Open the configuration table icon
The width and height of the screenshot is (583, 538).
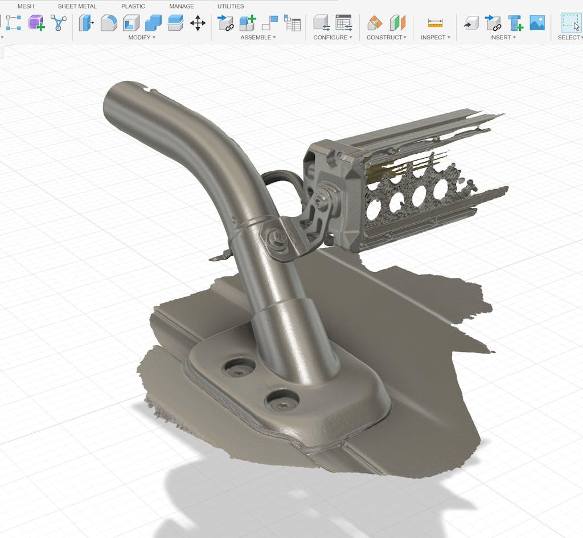pos(343,23)
